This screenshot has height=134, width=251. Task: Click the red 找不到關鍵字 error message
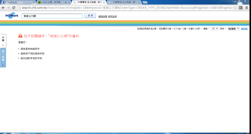[x=52, y=36]
